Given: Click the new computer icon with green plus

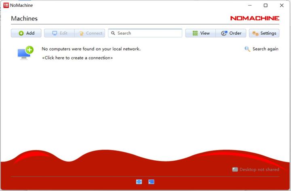Looking at the screenshot, I should [25, 53].
